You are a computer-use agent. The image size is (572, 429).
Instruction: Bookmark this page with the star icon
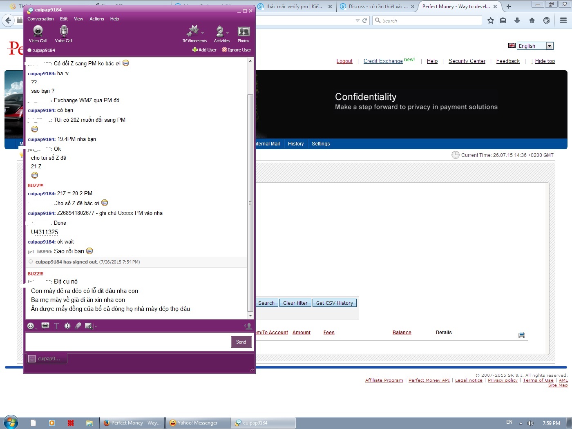tap(491, 20)
